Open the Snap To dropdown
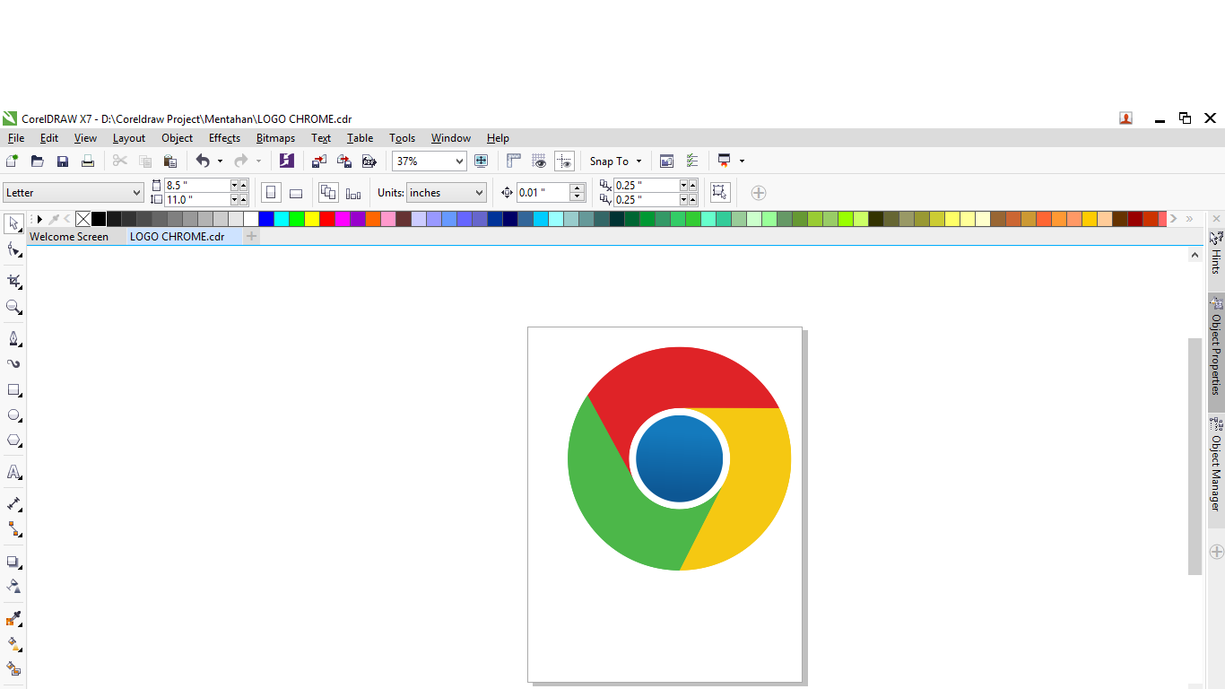Image resolution: width=1225 pixels, height=689 pixels. (615, 161)
